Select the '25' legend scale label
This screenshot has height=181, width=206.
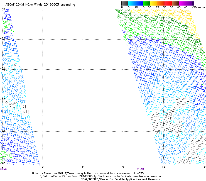[x=157, y=8]
